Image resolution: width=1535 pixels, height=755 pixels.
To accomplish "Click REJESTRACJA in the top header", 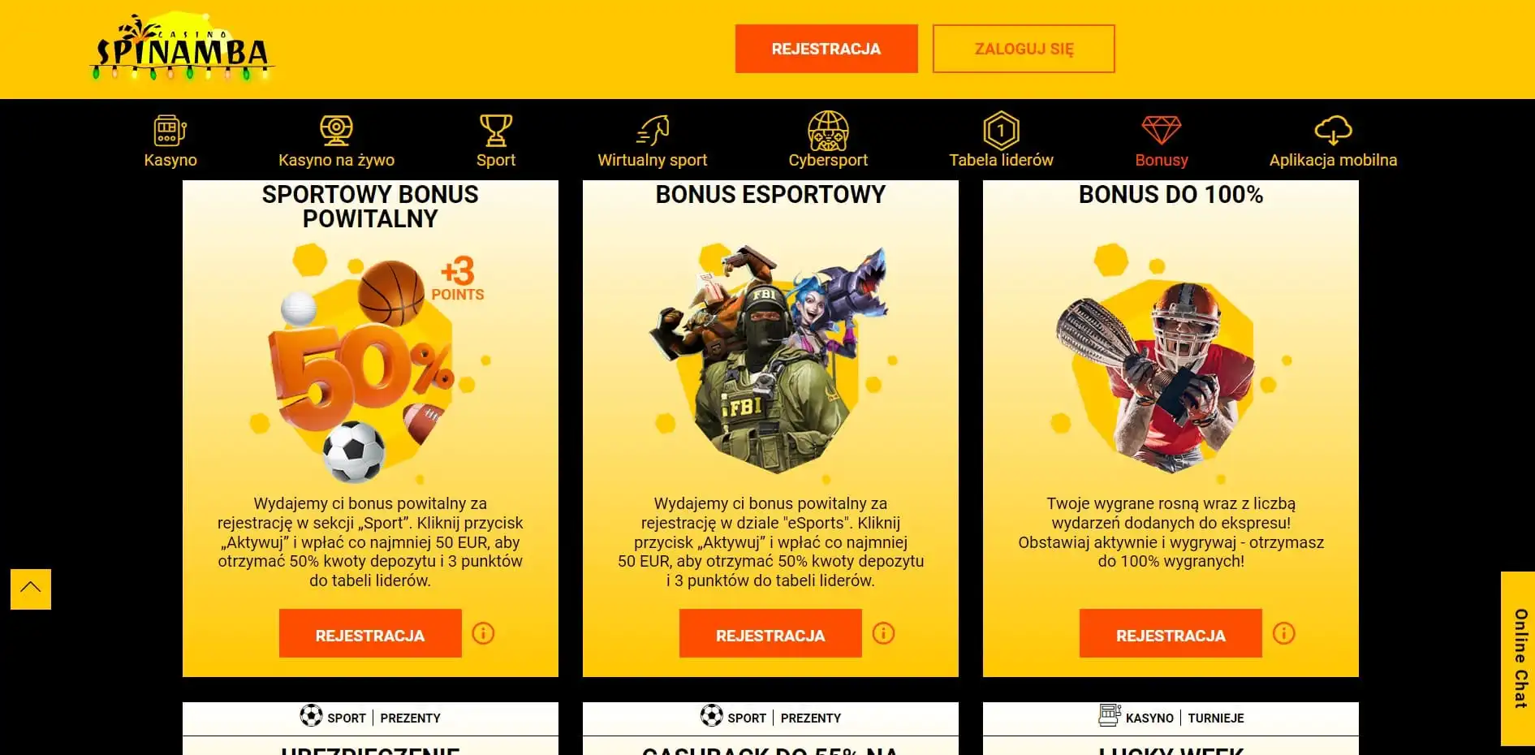I will point(826,49).
